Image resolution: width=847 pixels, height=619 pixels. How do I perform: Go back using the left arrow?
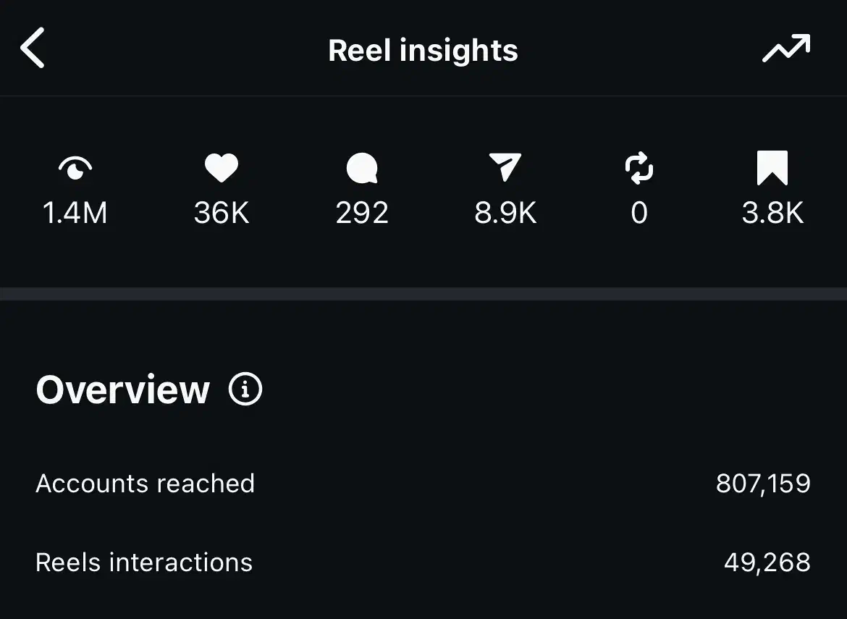(33, 49)
